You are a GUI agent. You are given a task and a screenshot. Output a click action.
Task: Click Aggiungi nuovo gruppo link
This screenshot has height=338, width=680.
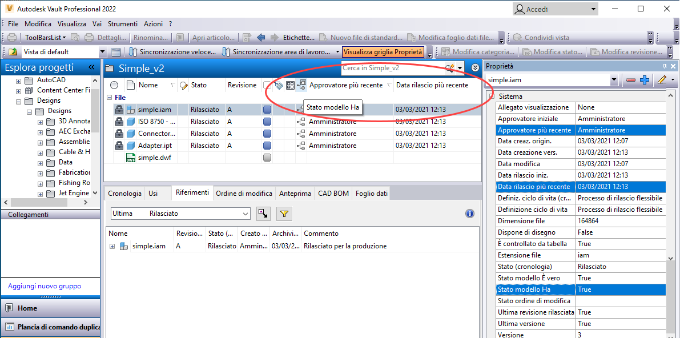coord(44,286)
